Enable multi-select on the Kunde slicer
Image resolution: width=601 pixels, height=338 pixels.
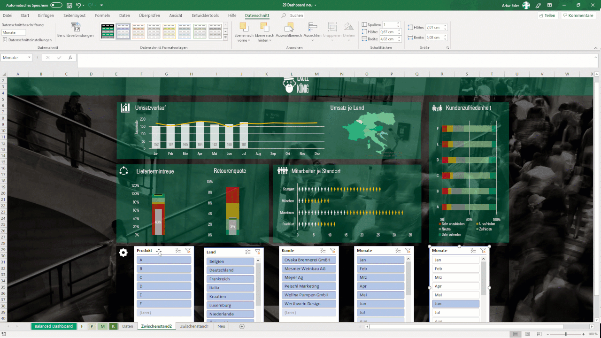[x=323, y=250]
